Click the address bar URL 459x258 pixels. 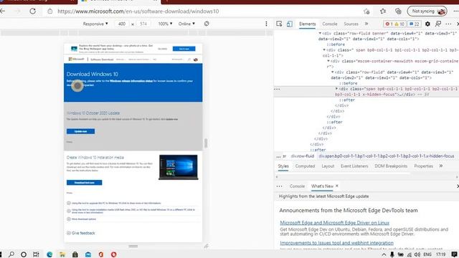pos(138,11)
